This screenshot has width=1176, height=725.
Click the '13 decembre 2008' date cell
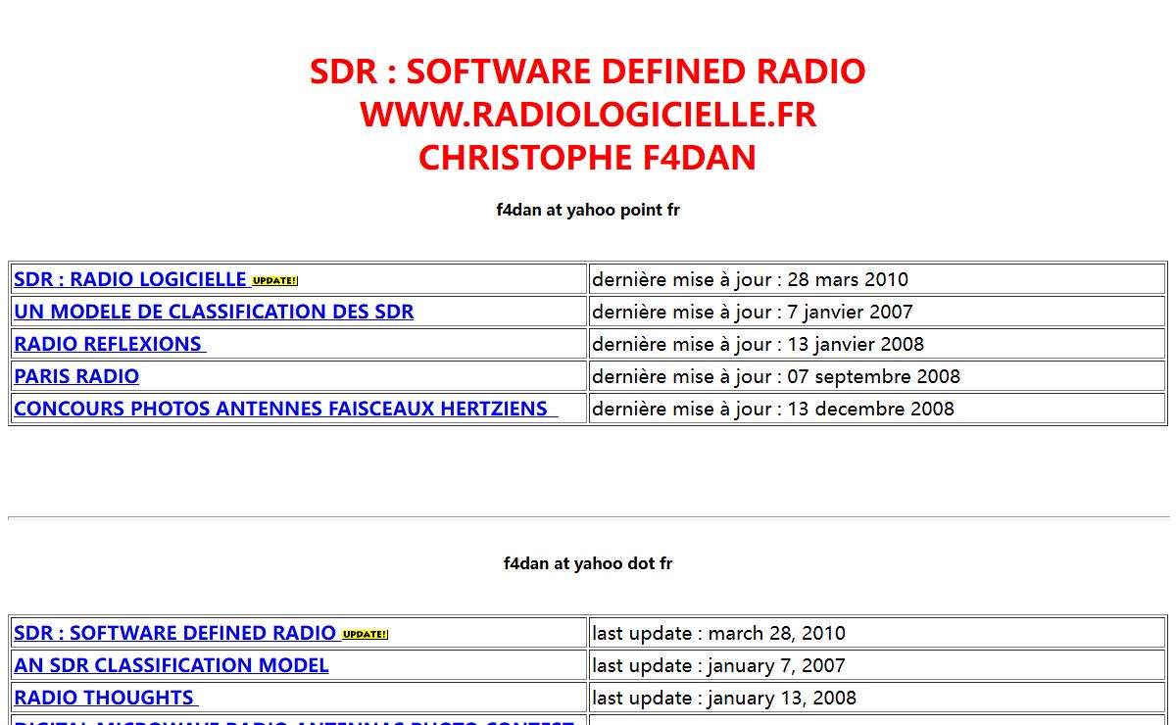pos(772,409)
